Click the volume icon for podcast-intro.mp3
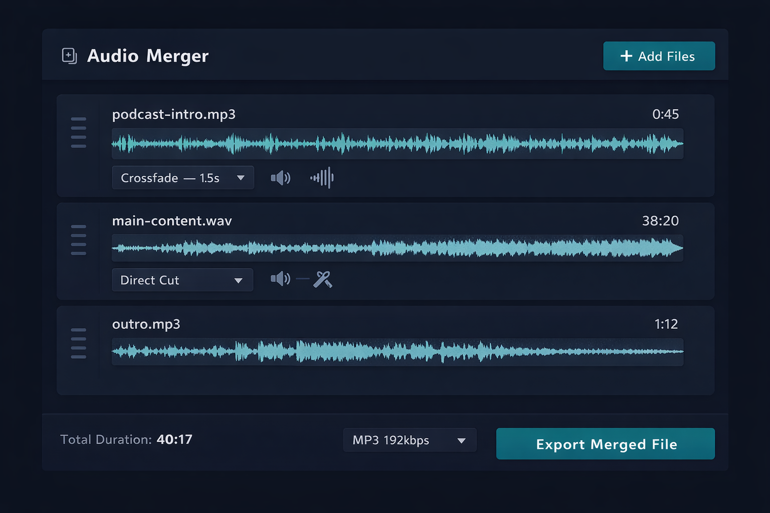This screenshot has width=770, height=513. 280,178
